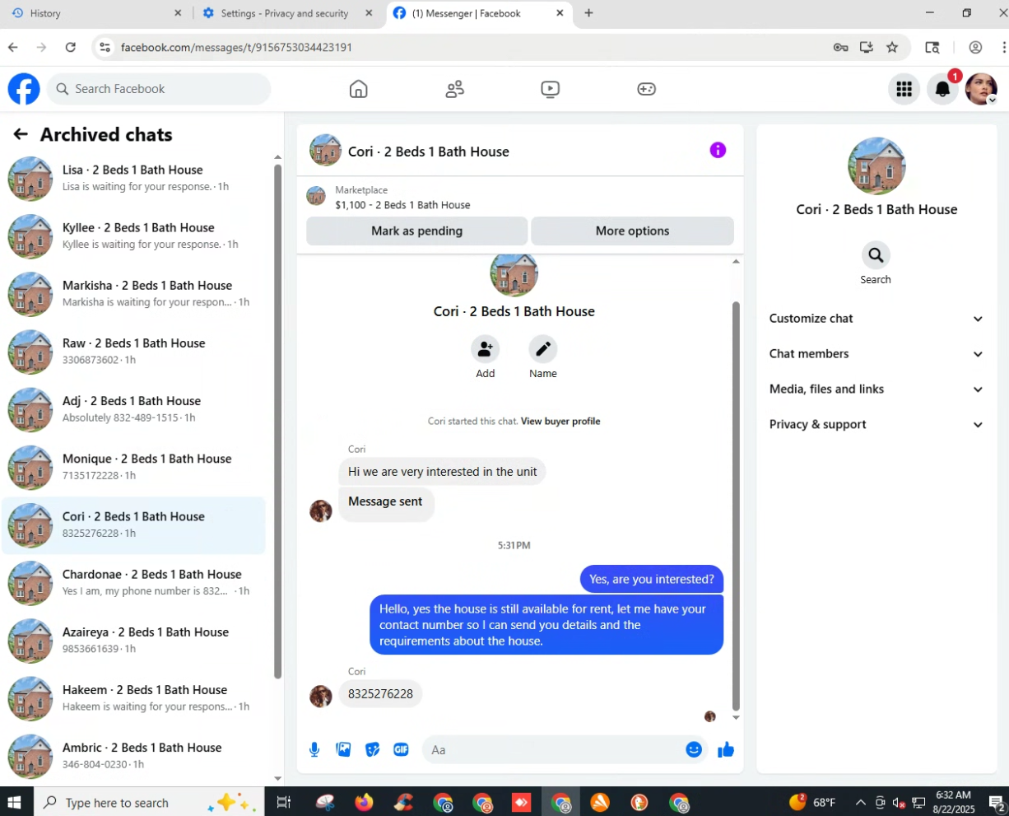The height and width of the screenshot is (816, 1009).
Task: Expand Chat members section
Action: (876, 354)
